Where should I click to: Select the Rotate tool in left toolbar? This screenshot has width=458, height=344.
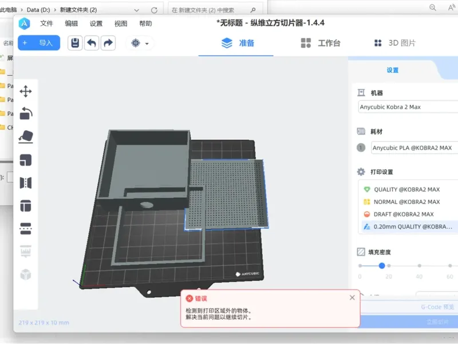26,114
